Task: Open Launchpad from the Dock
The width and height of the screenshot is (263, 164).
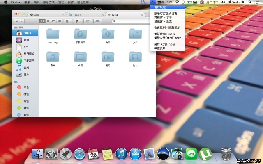Action: pos(66,154)
